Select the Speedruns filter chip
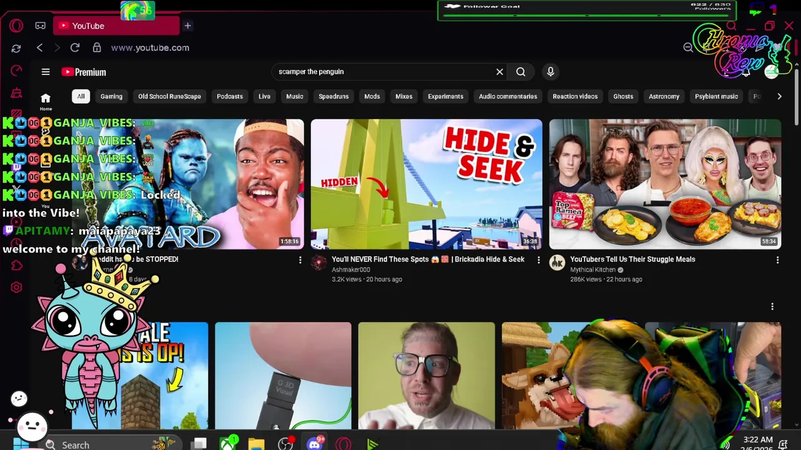This screenshot has width=801, height=450. click(x=334, y=96)
